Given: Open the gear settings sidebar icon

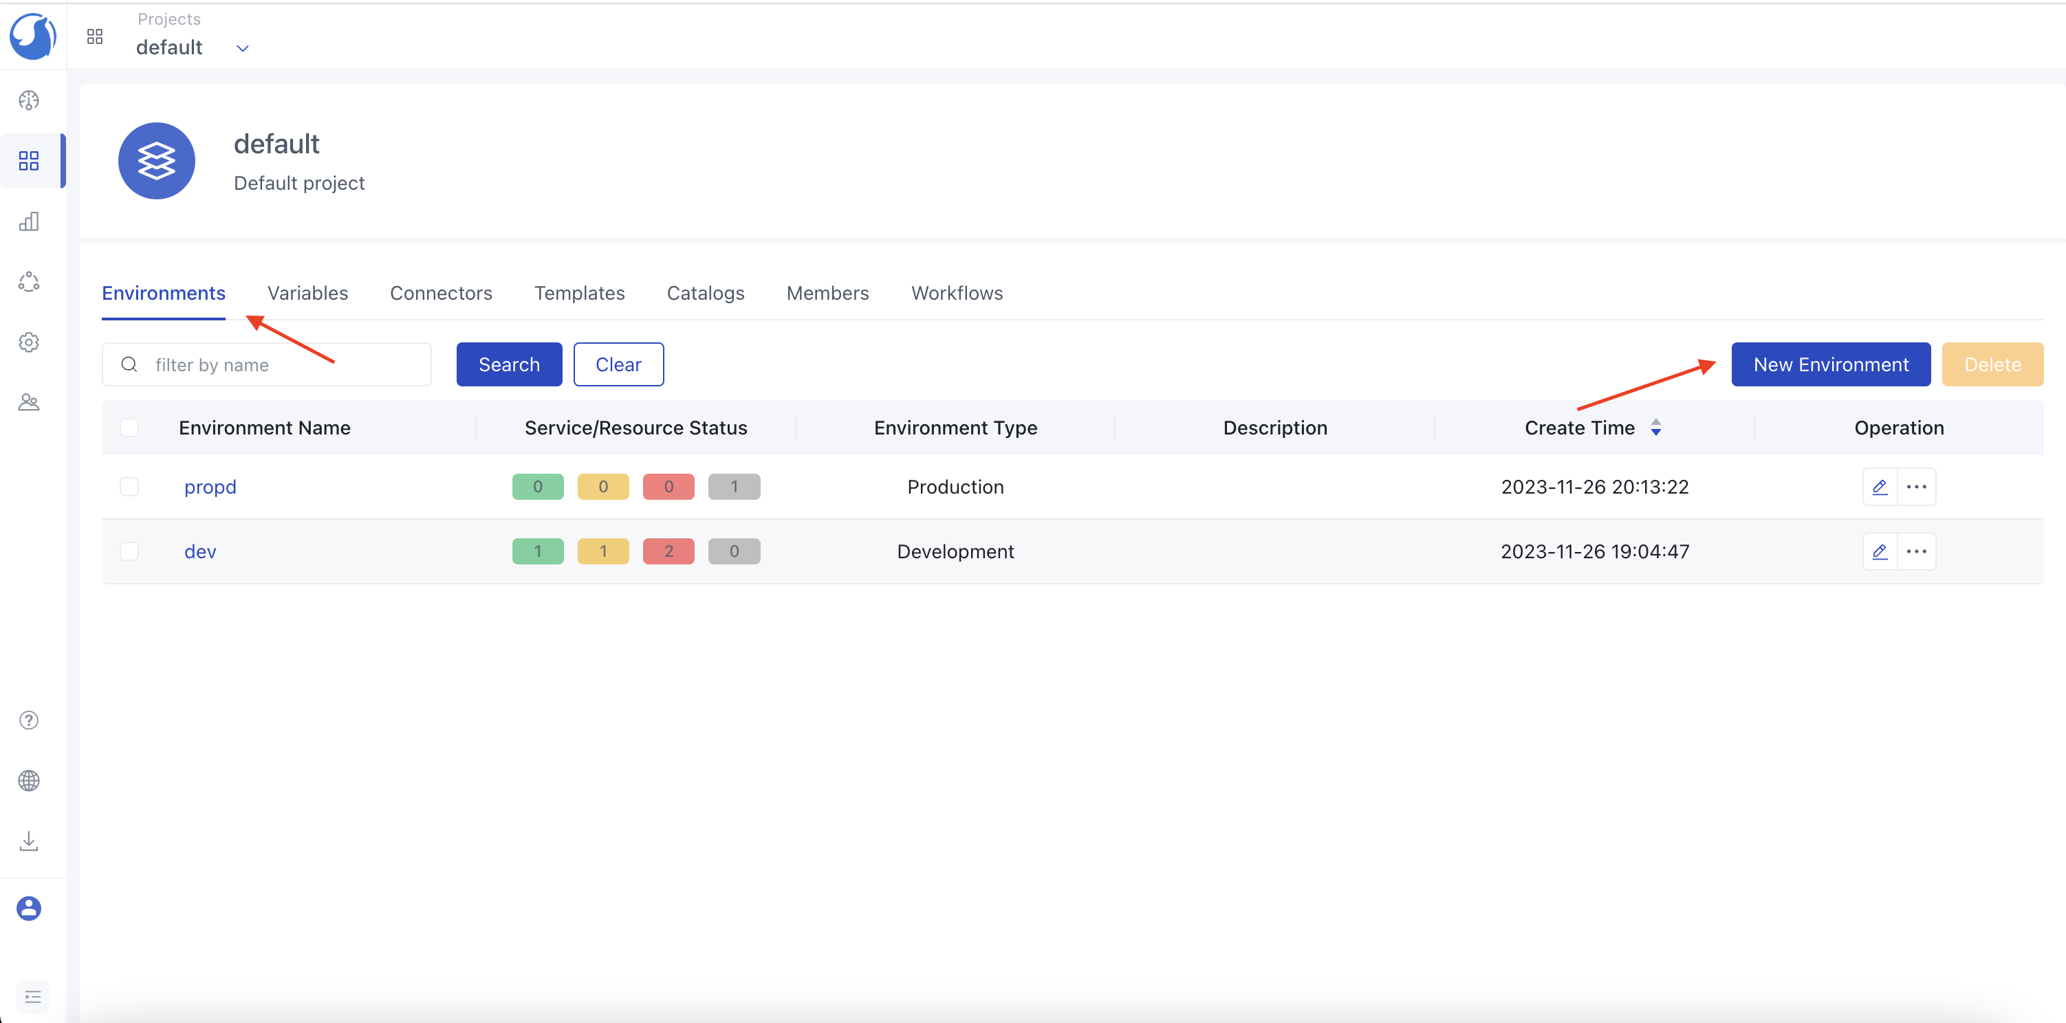Looking at the screenshot, I should coord(29,342).
